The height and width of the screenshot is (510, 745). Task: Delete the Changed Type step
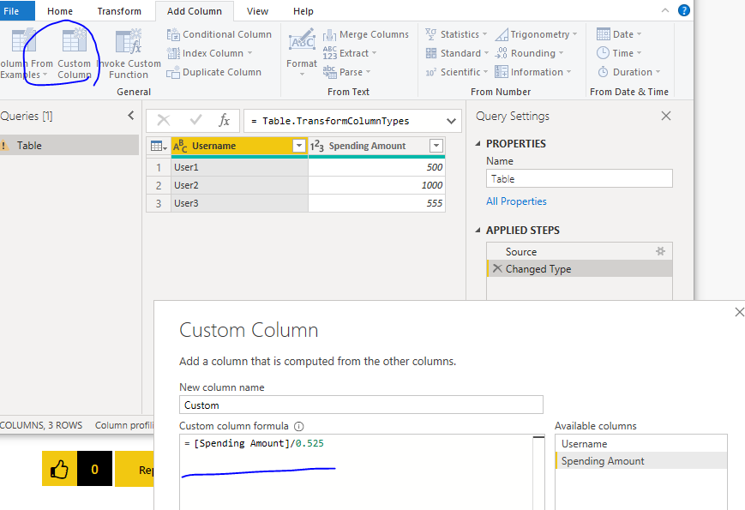tap(497, 269)
